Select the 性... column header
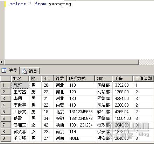Screen dimensions: 154x144 pos(35,79)
